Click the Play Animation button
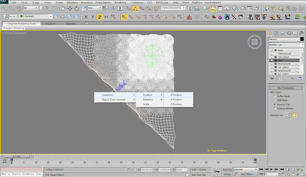 (272, 169)
